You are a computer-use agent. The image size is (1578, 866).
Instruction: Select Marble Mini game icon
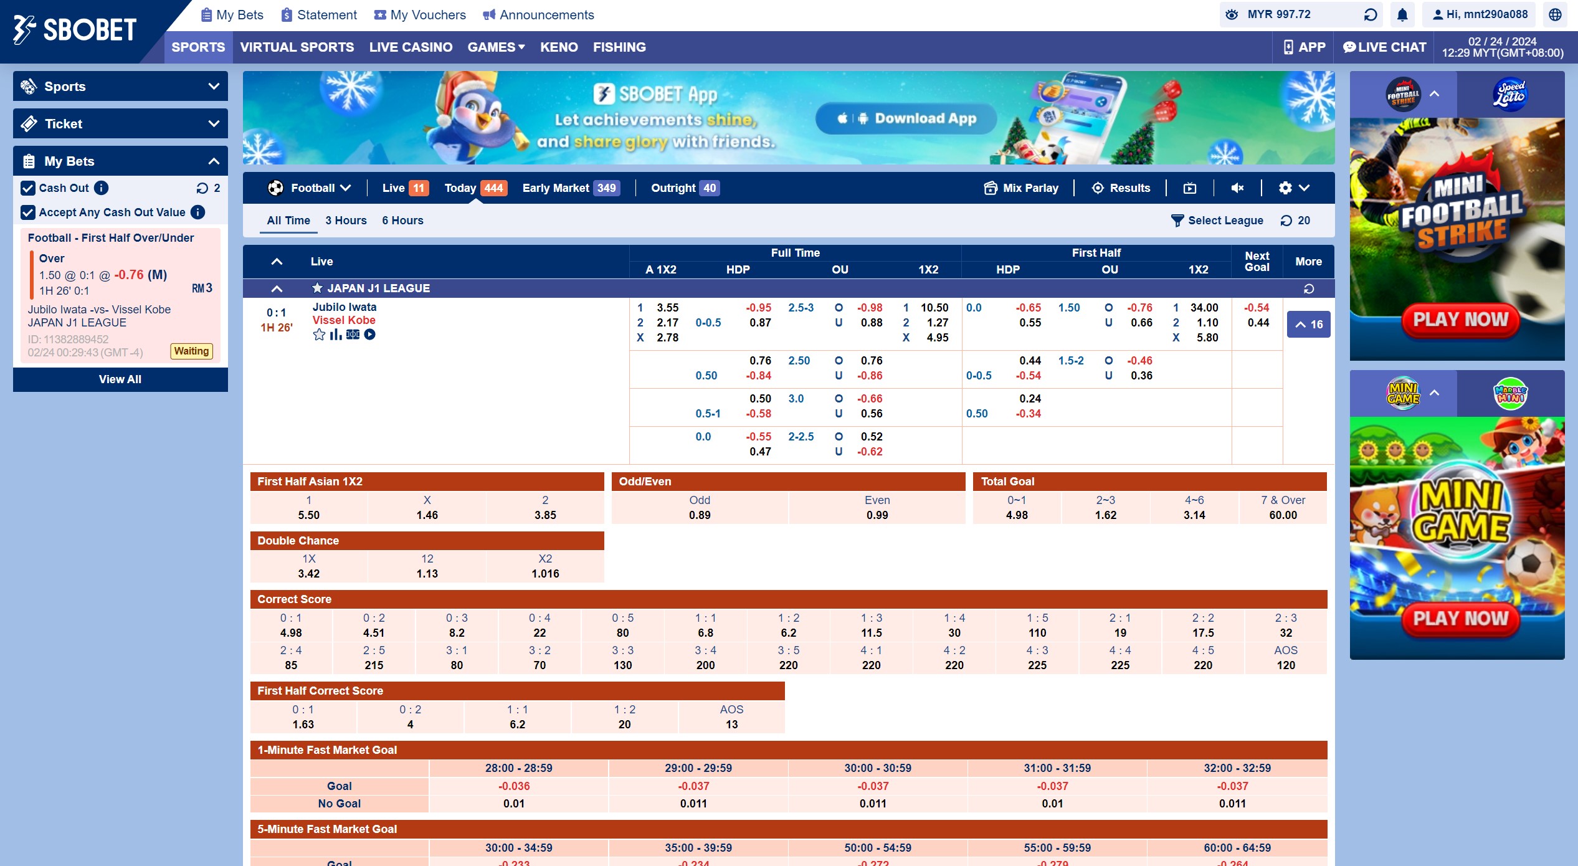pyautogui.click(x=1511, y=393)
